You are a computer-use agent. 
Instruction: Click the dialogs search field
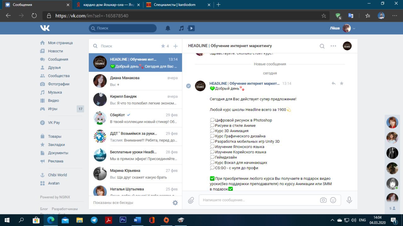pos(126,46)
